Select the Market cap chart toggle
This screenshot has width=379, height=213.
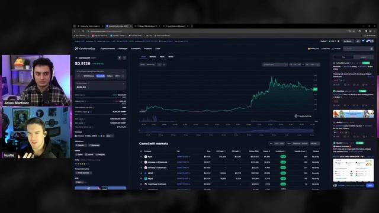pos(150,64)
